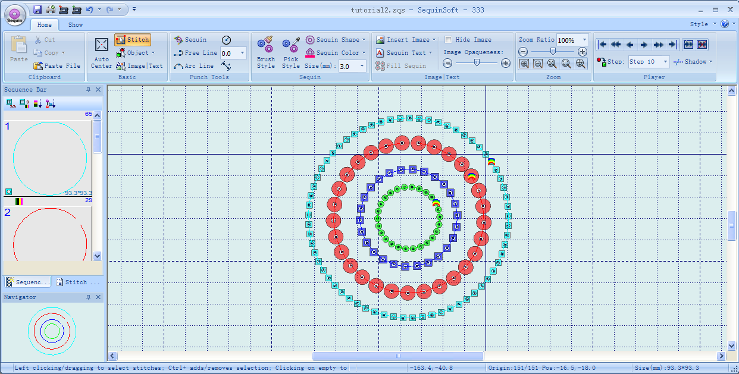Image resolution: width=739 pixels, height=374 pixels.
Task: Select the Brush Style tool
Action: coord(265,52)
